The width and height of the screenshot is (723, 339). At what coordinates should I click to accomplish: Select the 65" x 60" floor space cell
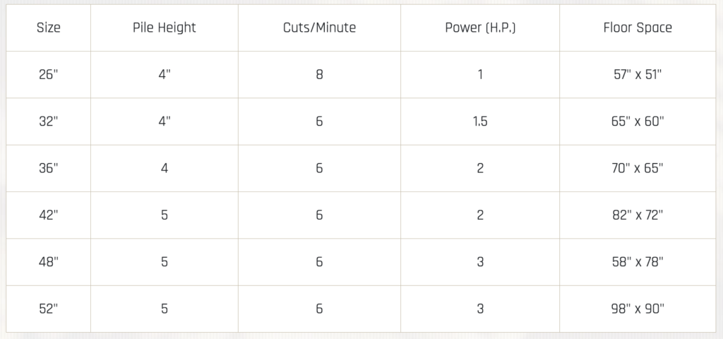(x=638, y=121)
